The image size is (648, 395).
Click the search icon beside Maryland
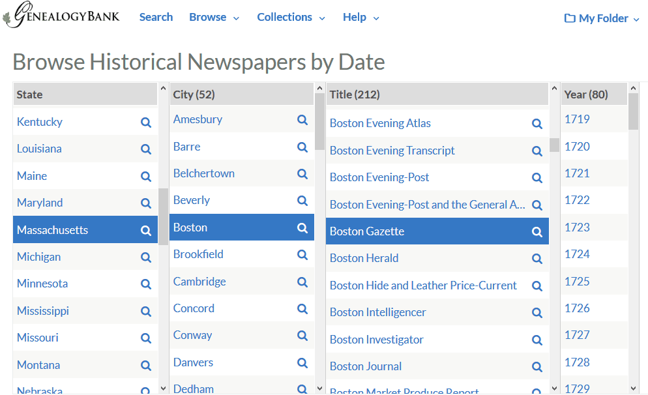click(145, 203)
